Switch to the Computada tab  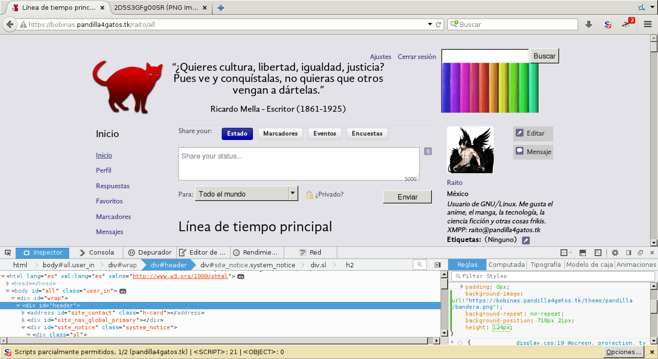(506, 264)
